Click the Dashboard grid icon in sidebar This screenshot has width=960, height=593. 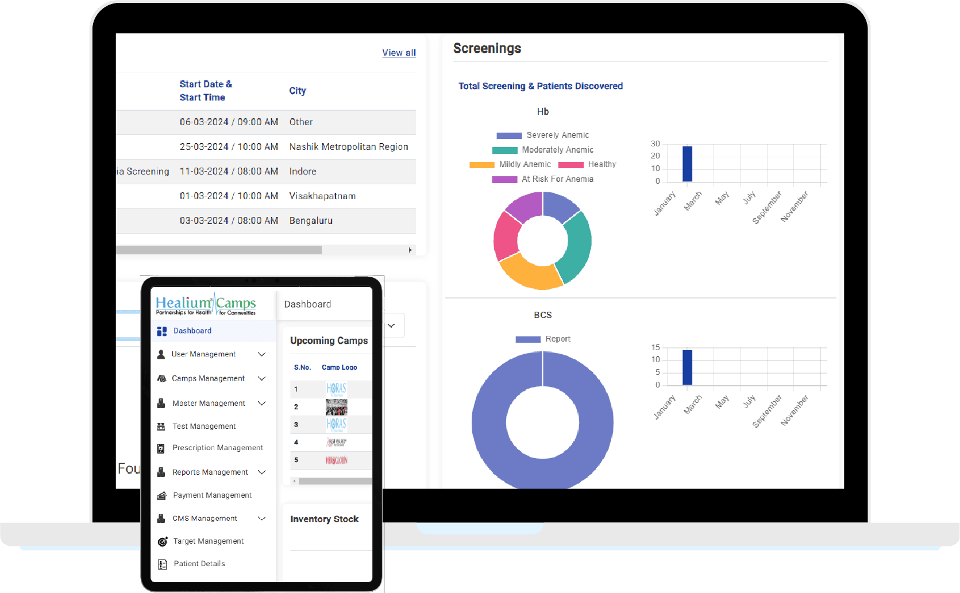coord(162,331)
